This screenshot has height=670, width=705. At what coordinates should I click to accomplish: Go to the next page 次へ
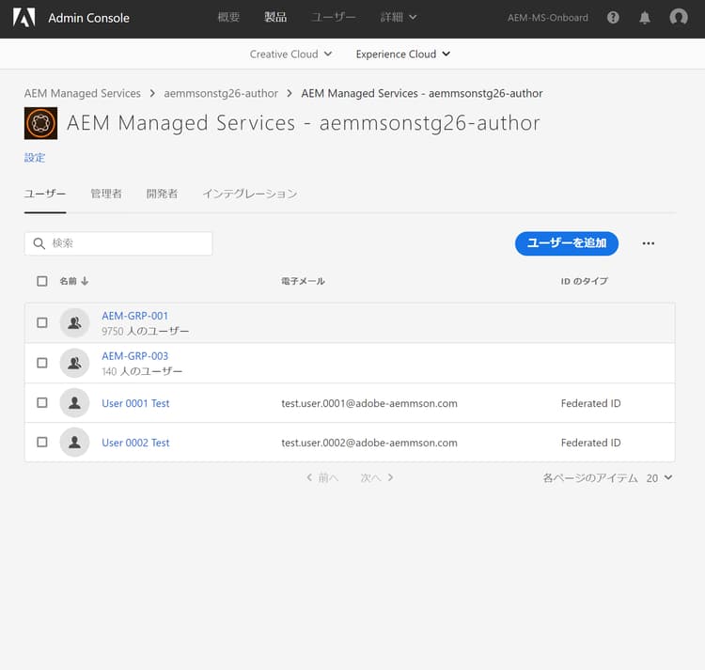tap(377, 477)
